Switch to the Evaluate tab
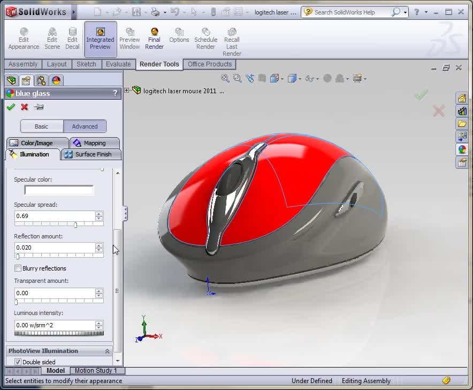Screen dimensions: 473x390 [118, 64]
